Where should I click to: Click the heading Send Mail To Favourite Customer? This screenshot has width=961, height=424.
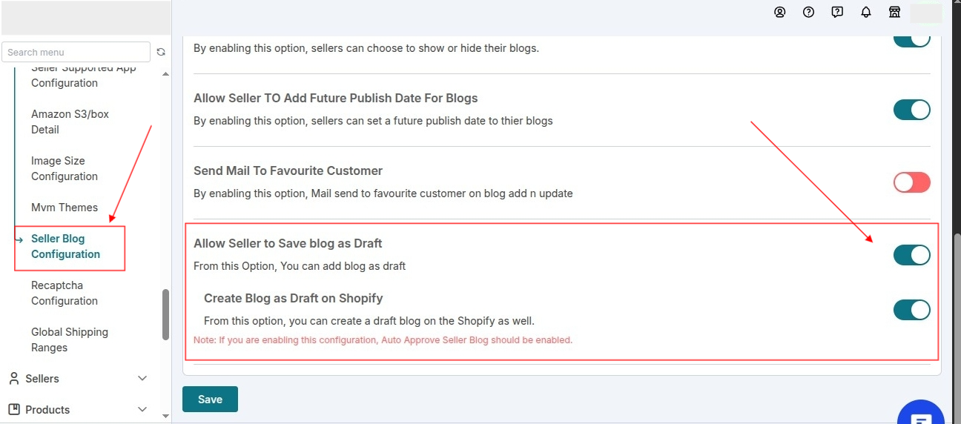[288, 170]
